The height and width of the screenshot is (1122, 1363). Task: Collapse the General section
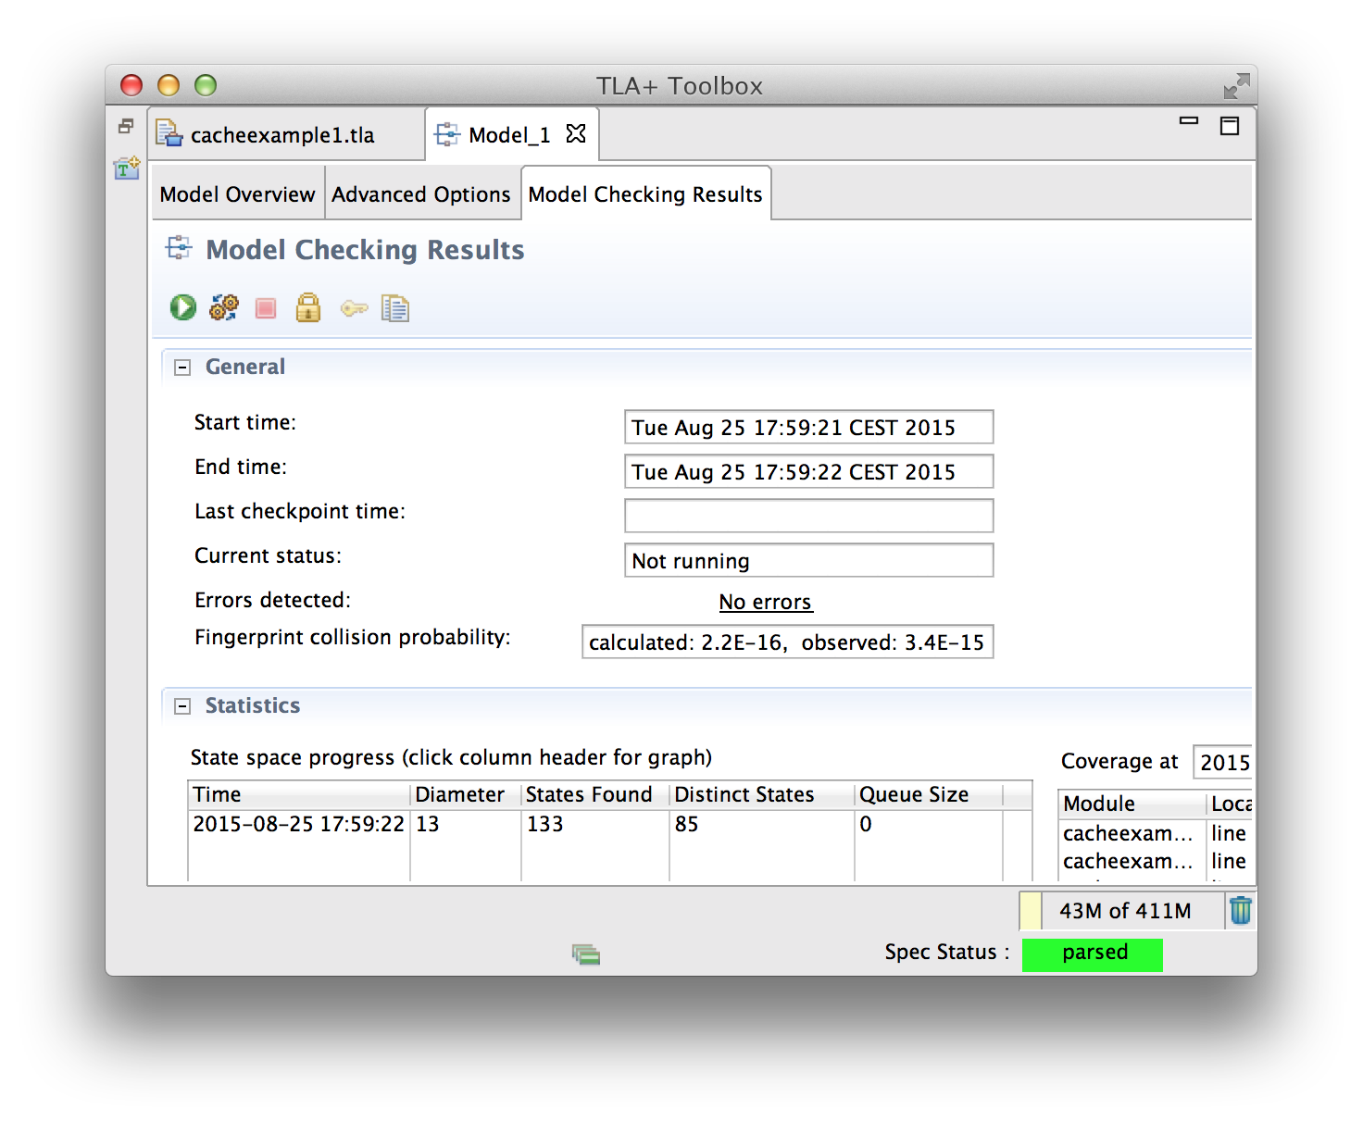click(183, 368)
